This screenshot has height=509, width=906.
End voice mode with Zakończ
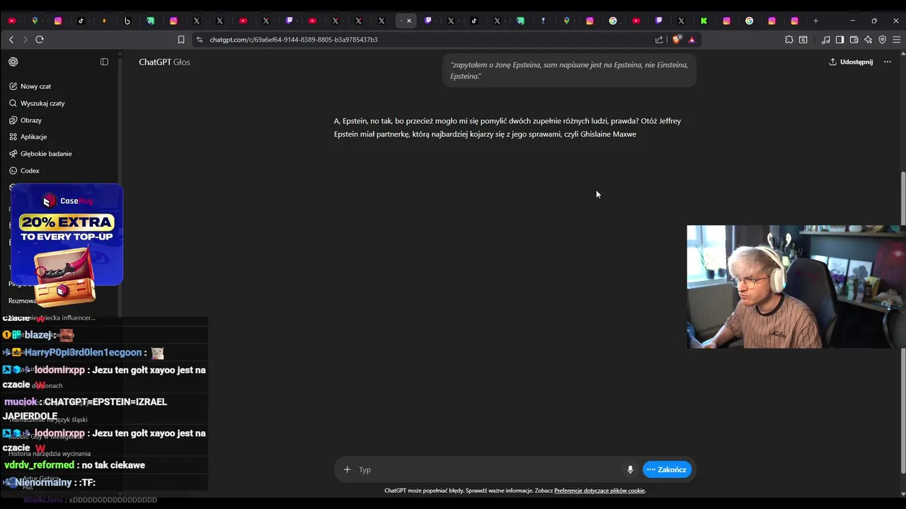pyautogui.click(x=667, y=469)
